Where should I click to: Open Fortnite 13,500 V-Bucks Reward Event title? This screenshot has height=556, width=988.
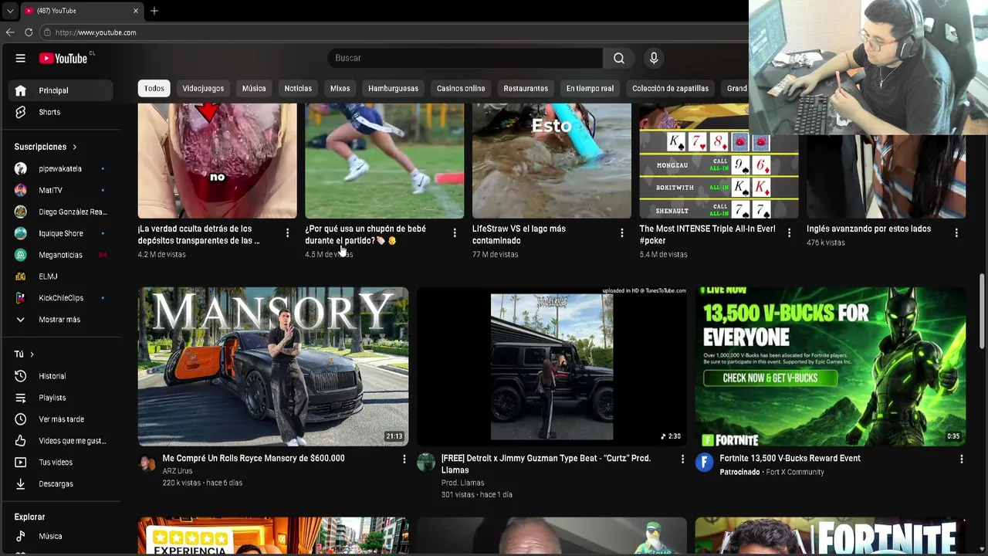pyautogui.click(x=790, y=458)
